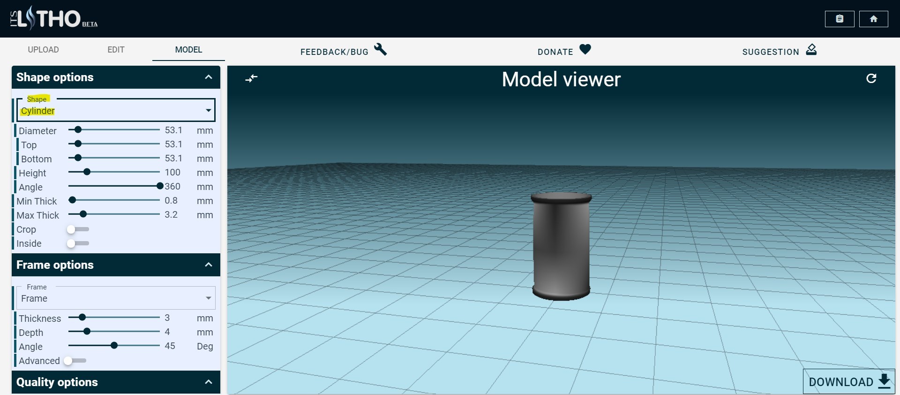Click the download arrow icon
900x395 pixels.
click(x=884, y=381)
